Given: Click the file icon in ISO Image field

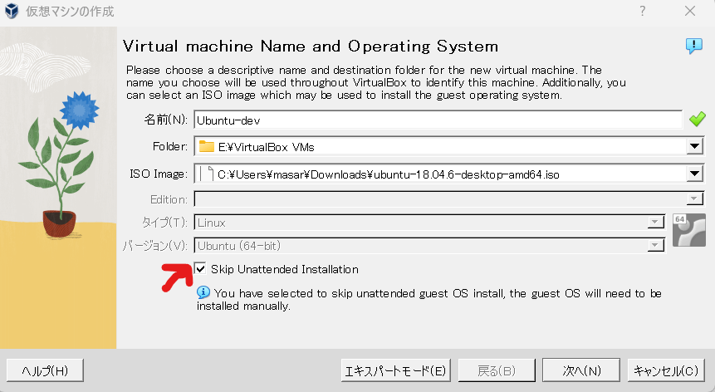Looking at the screenshot, I should pos(208,174).
